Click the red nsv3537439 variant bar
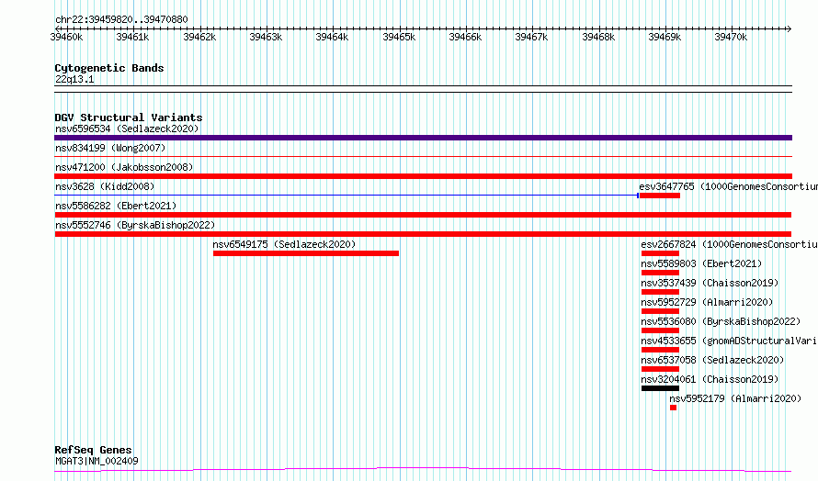Viewport: 818px width, 481px height. [660, 292]
